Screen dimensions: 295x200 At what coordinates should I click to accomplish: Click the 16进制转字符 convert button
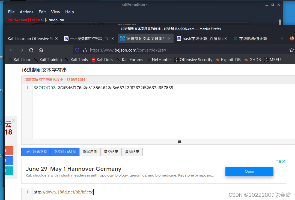click(36, 152)
